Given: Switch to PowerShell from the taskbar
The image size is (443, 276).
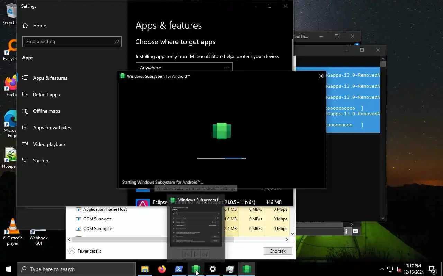Looking at the screenshot, I should pyautogui.click(x=179, y=269).
